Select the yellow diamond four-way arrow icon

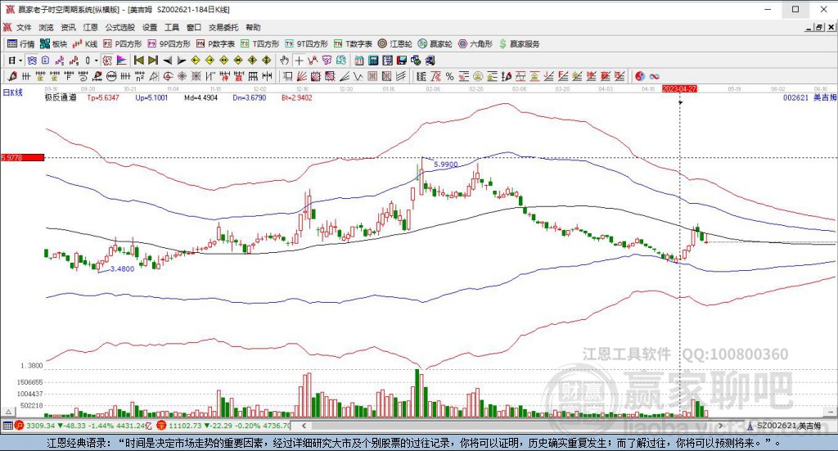pos(266,61)
